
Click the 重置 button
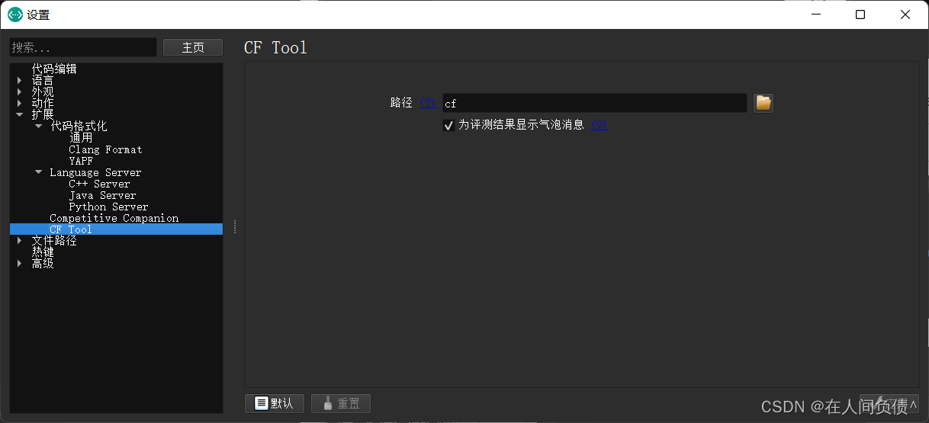[x=341, y=403]
